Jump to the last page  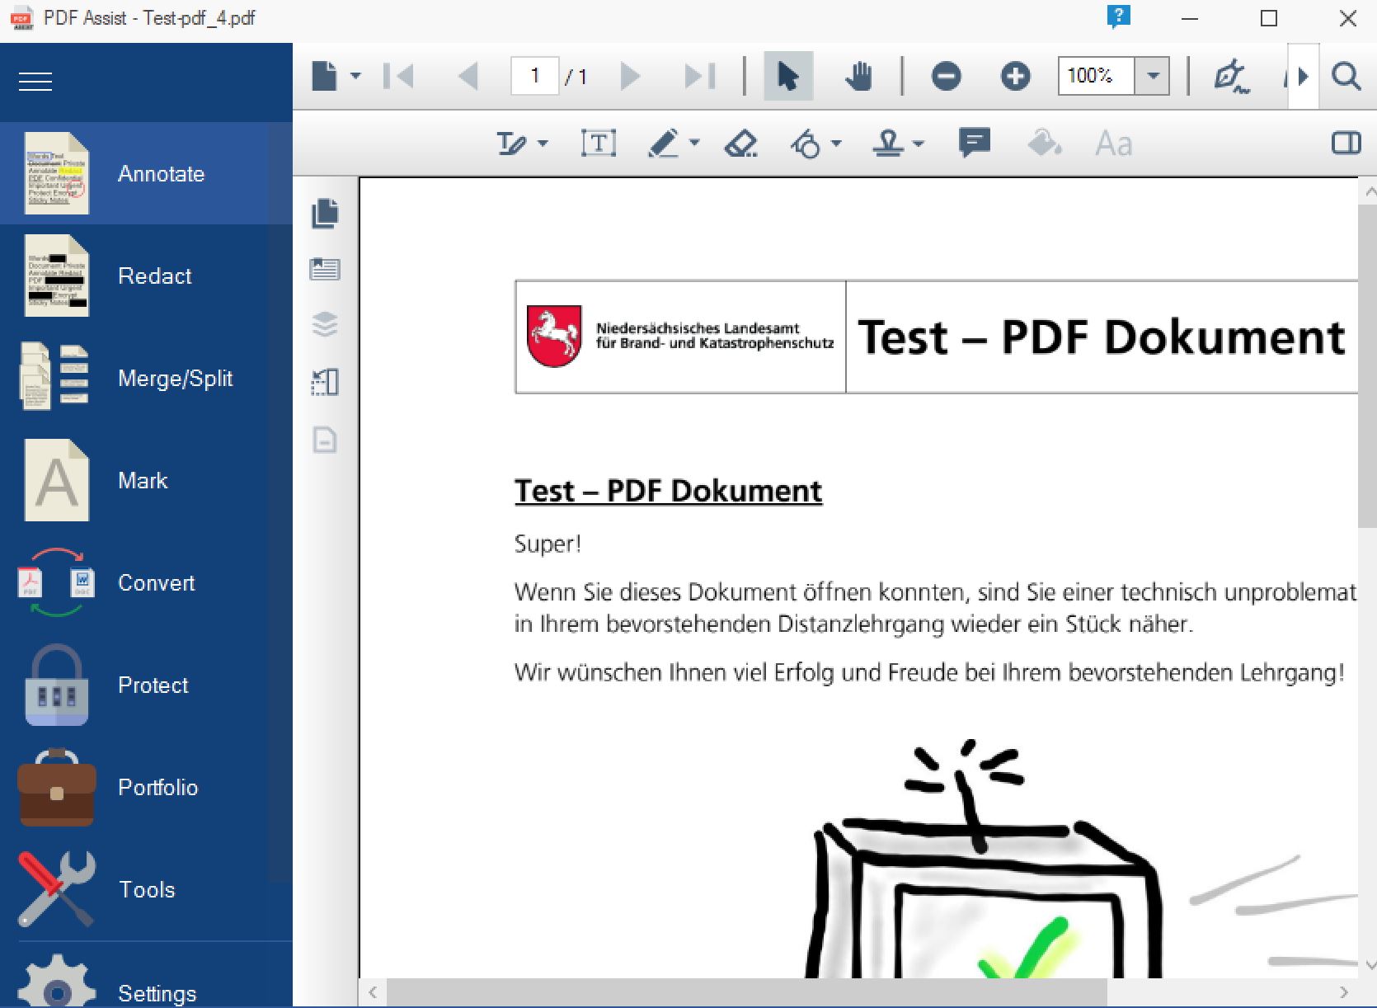[x=700, y=77]
